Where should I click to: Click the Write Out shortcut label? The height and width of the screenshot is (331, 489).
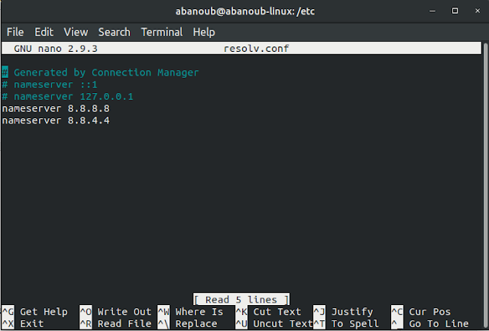pyautogui.click(x=124, y=312)
